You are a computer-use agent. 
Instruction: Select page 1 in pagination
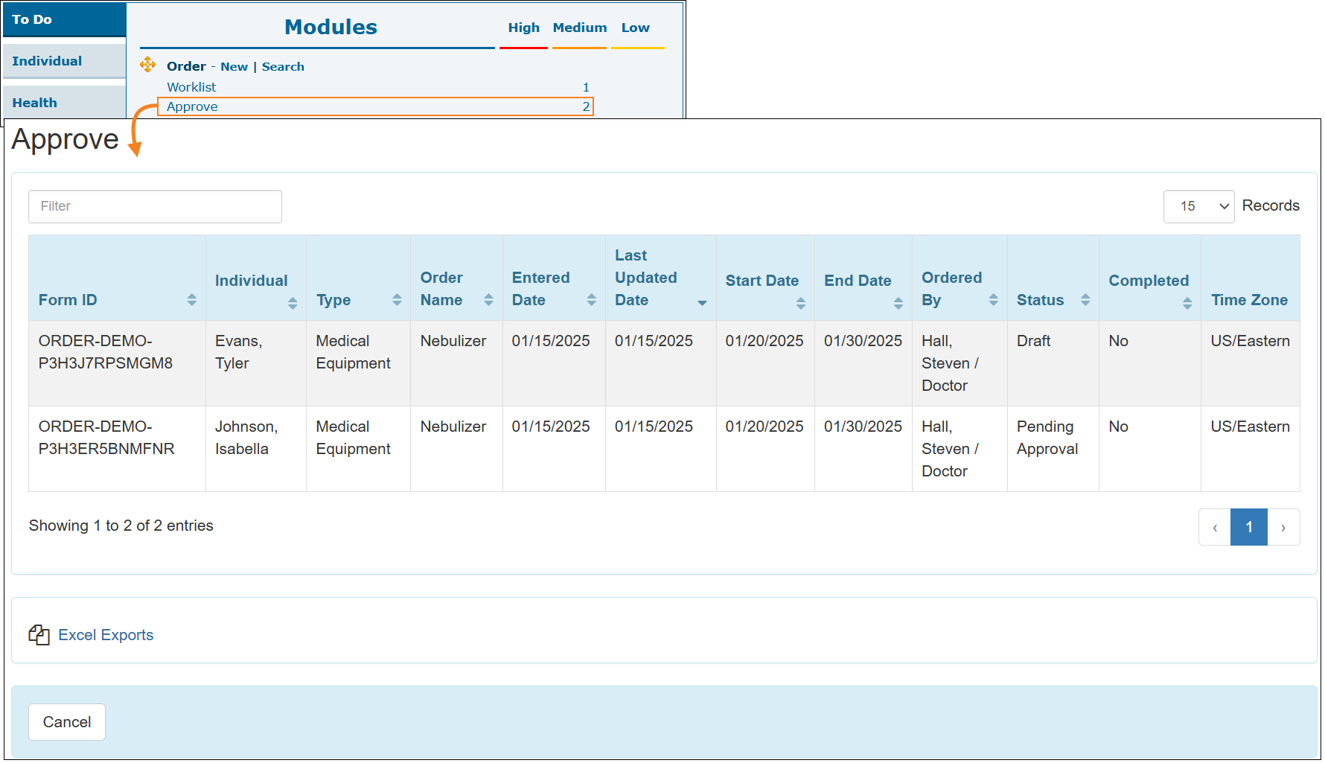[1248, 528]
